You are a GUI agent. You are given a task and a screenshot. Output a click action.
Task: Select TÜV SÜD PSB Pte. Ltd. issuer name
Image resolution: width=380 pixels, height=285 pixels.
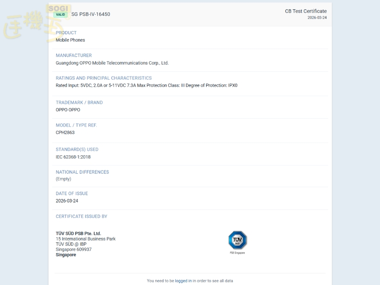78,234
